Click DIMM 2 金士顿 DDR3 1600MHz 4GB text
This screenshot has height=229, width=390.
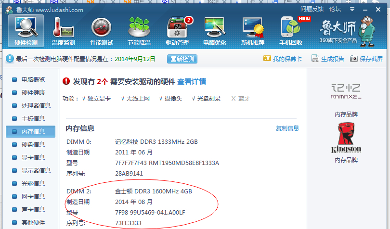click(154, 191)
